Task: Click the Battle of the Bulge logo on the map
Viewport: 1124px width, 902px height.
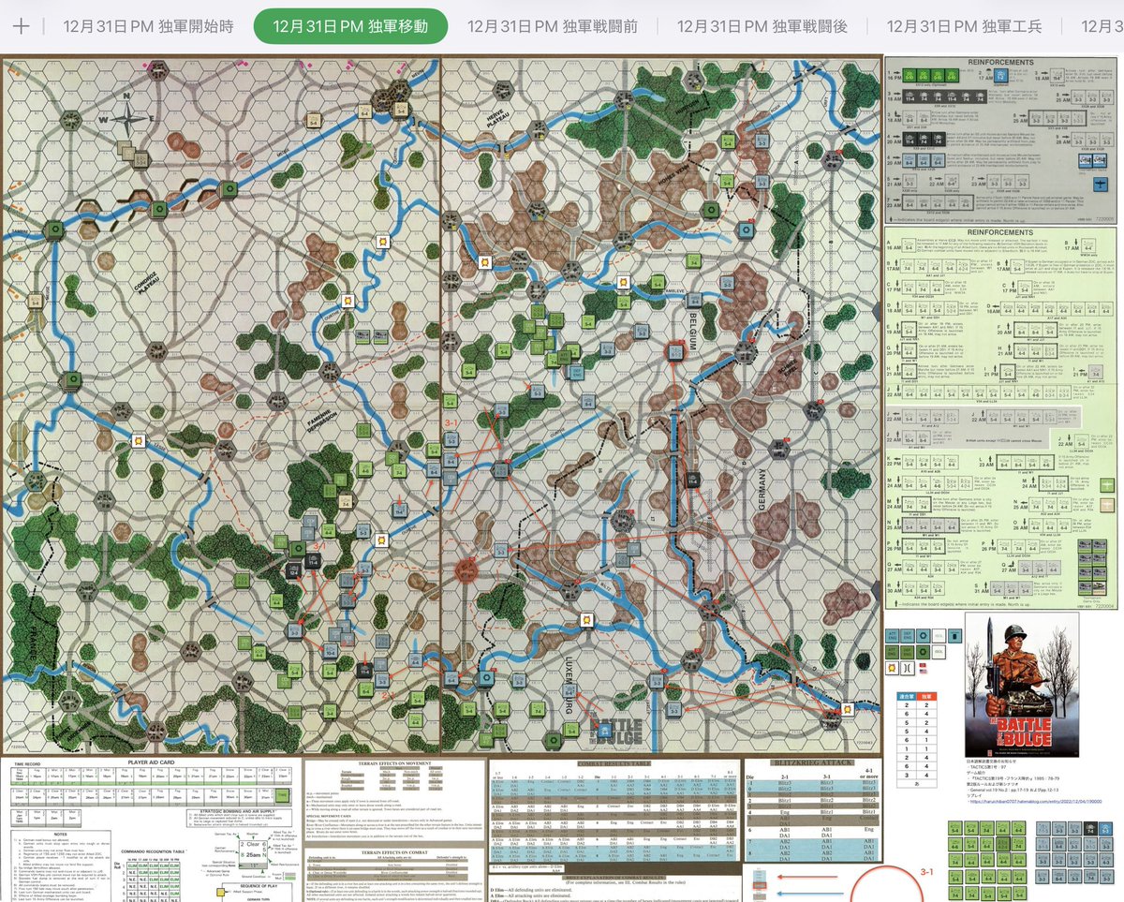Action: (x=615, y=728)
